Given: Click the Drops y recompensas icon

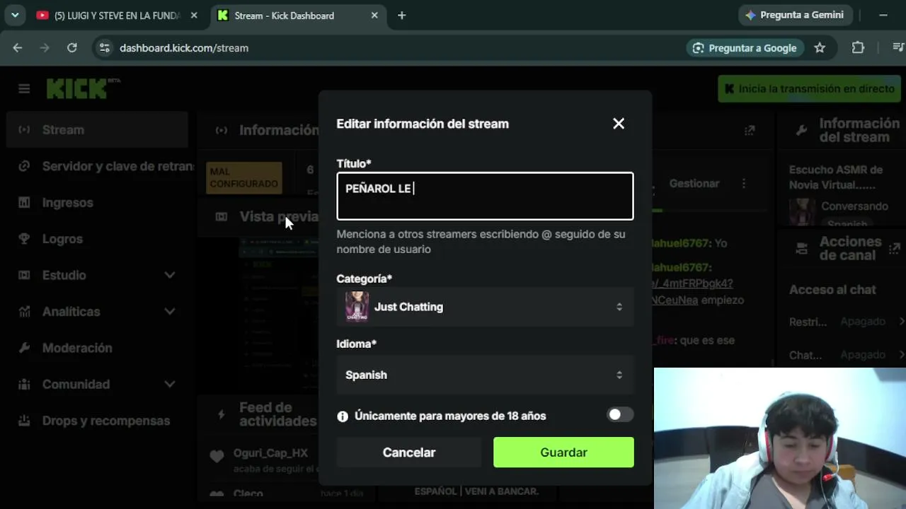Looking at the screenshot, I should 24,421.
